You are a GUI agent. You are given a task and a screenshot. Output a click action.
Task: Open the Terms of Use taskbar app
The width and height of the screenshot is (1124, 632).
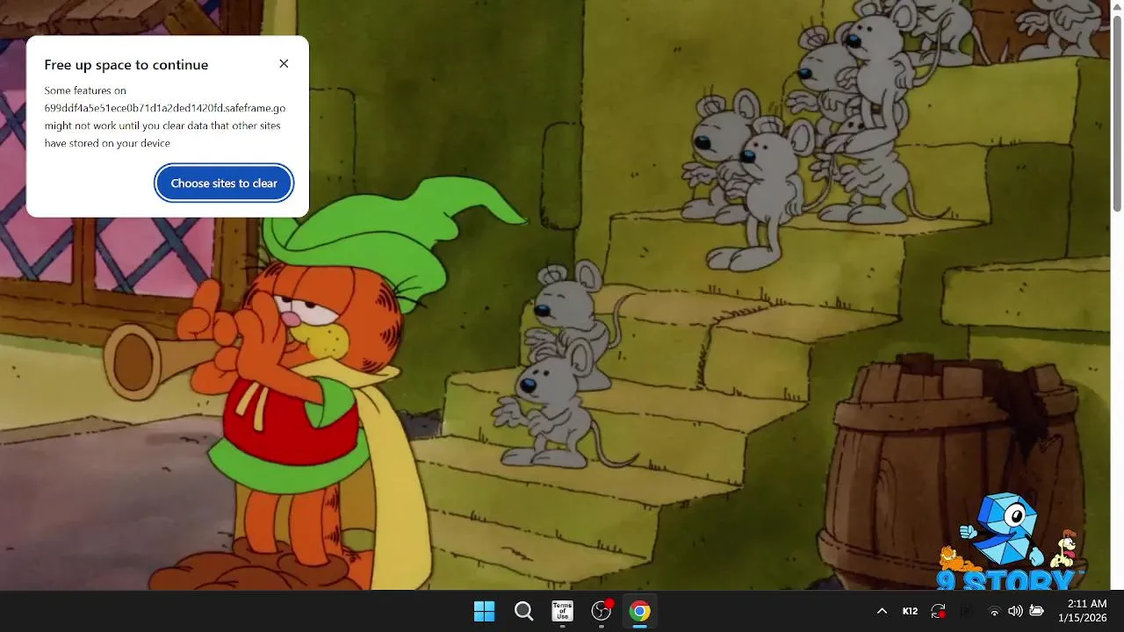(562, 611)
